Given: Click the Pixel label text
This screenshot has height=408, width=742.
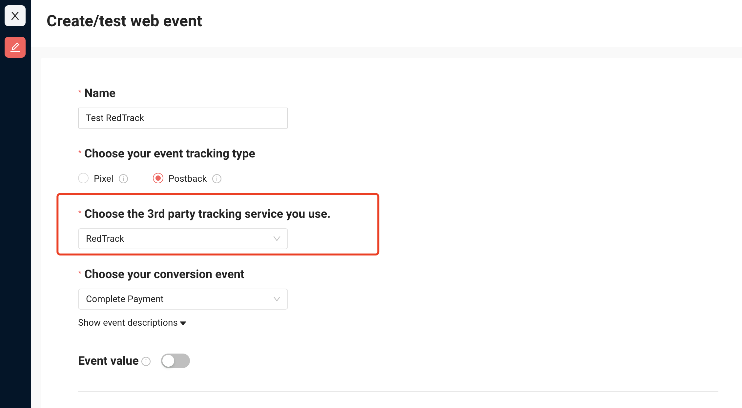Looking at the screenshot, I should [104, 179].
